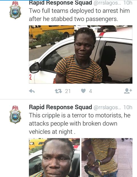Screen dimensions: 137x177
Task: Tap the like count 4
Action: [x=90, y=91]
